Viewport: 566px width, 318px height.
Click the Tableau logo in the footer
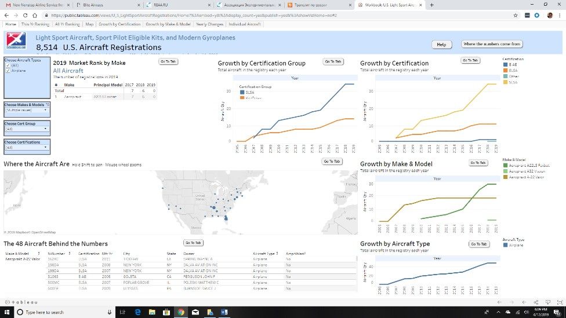coord(22,302)
